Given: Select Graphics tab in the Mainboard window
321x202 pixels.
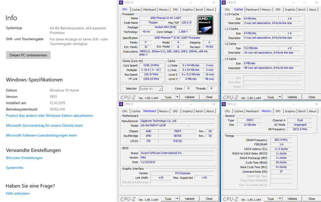Looking at the screenshot, I should (188, 111).
